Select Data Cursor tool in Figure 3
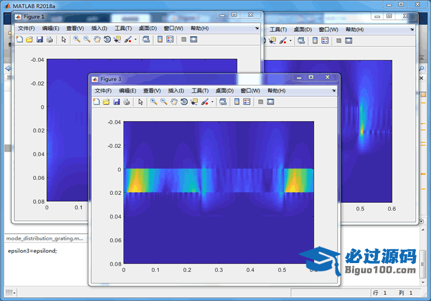The width and height of the screenshot is (431, 301). point(194,102)
